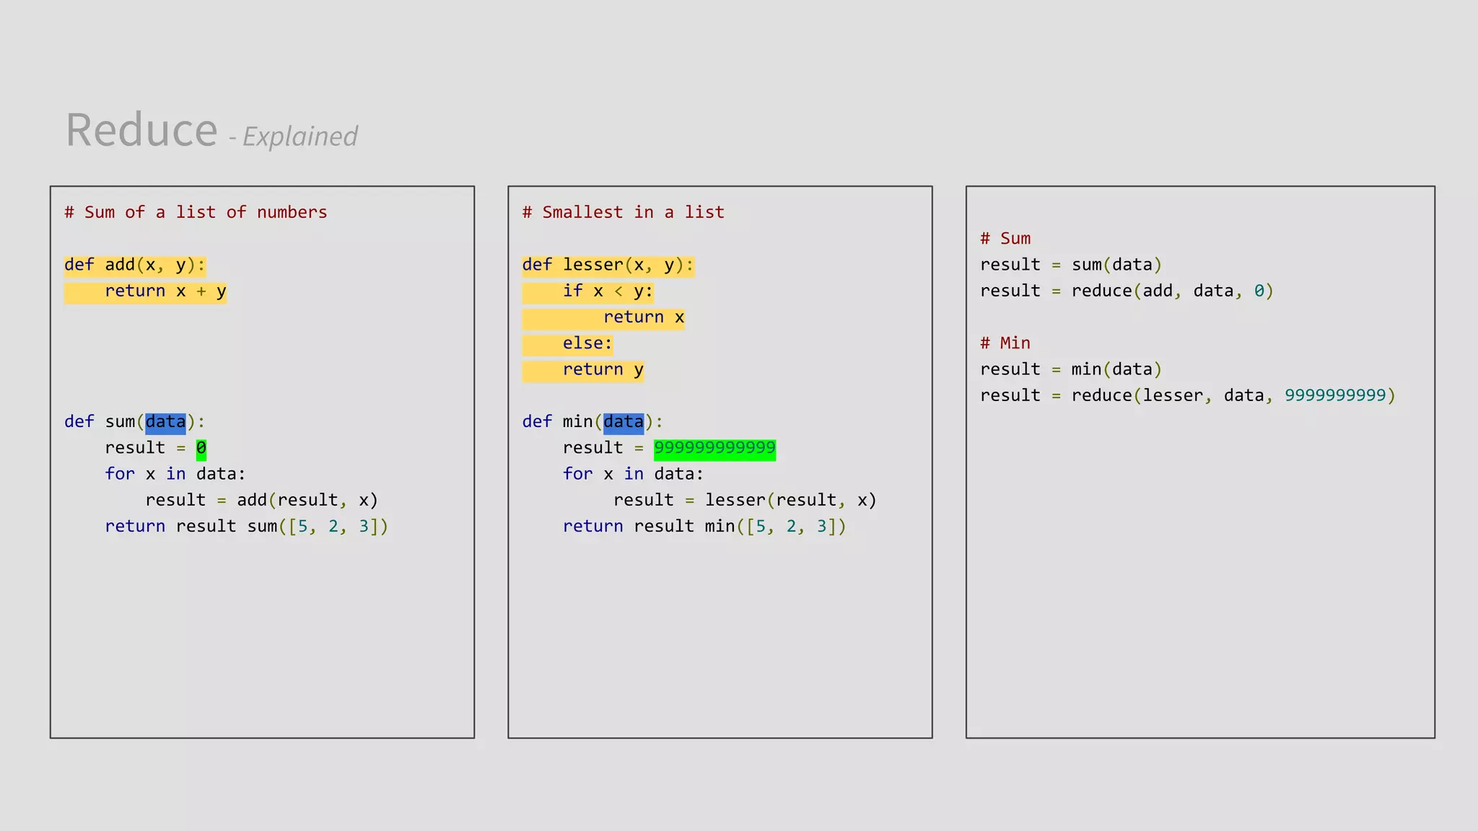Click 'return result sum([5, 2, 3])' line
This screenshot has height=831, width=1478.
pyautogui.click(x=247, y=526)
